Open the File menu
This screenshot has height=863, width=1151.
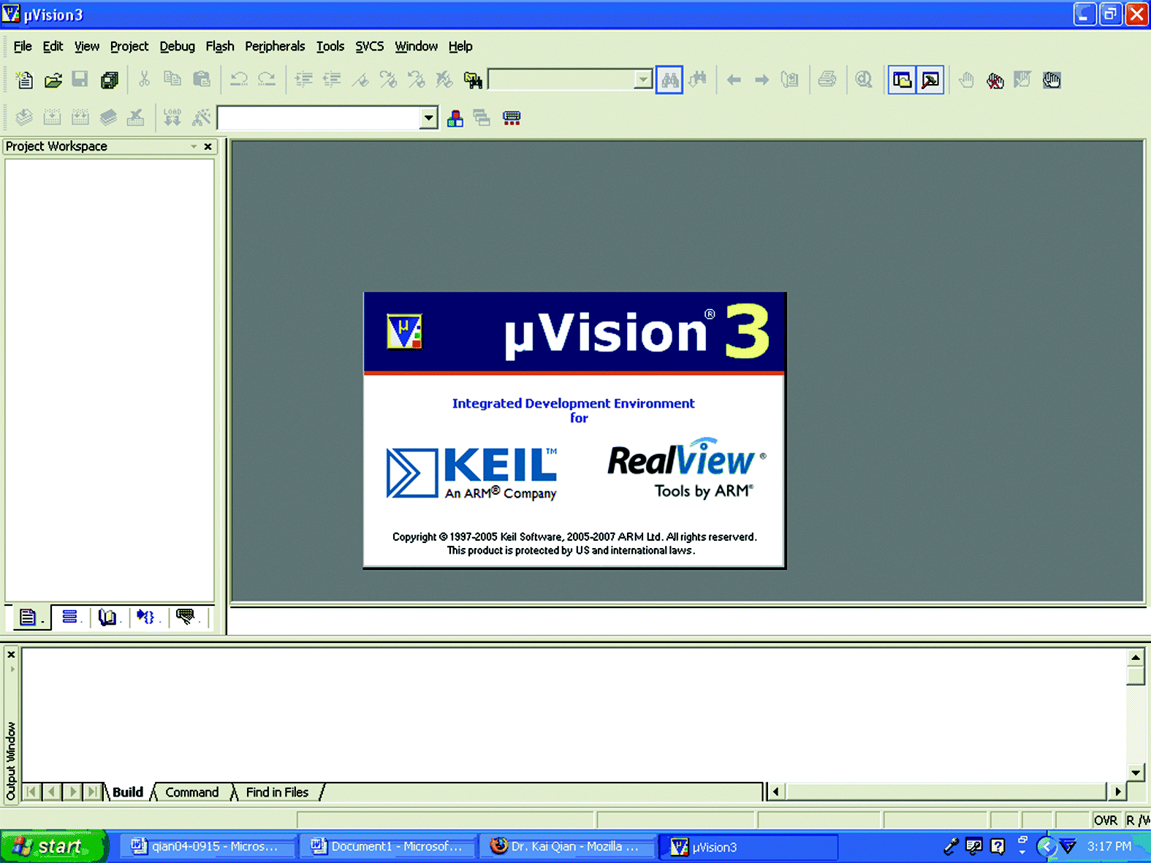pos(23,46)
